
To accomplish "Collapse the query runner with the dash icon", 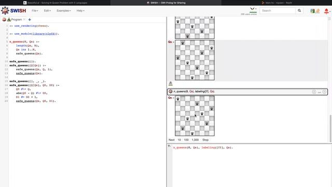I will [320, 92].
